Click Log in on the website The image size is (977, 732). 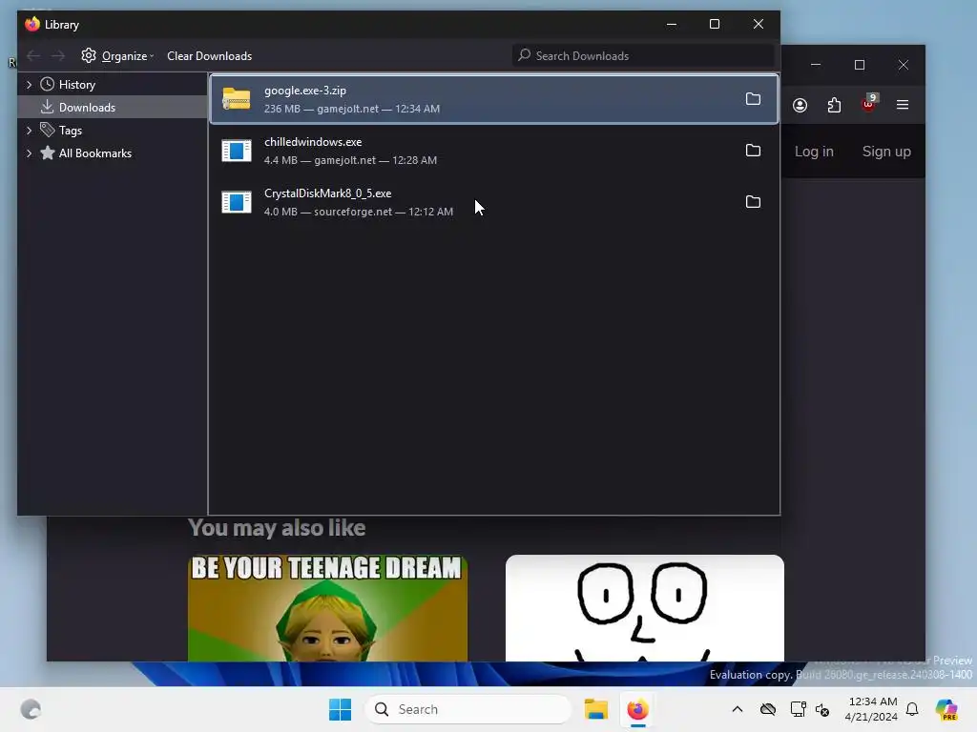pyautogui.click(x=814, y=152)
